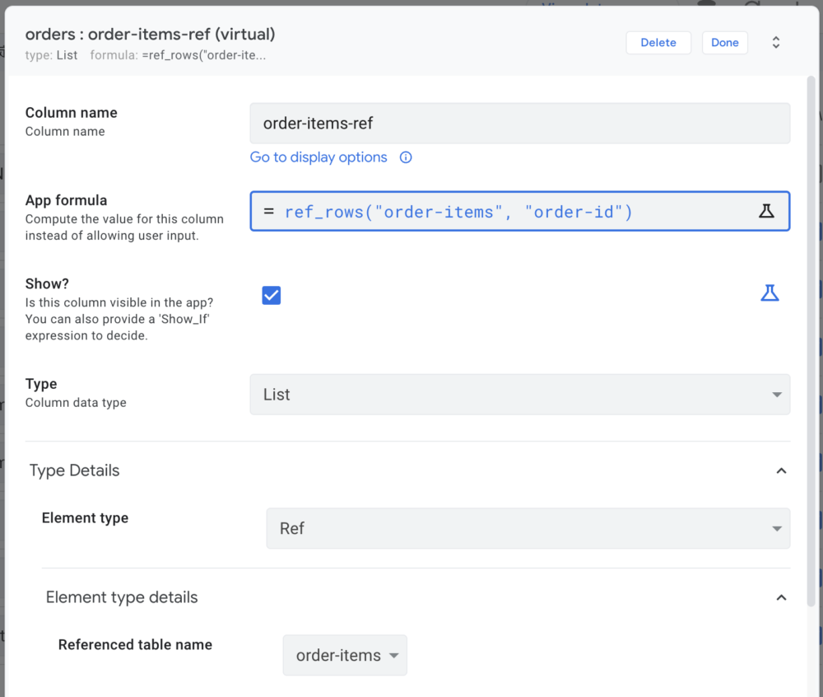The height and width of the screenshot is (697, 823).
Task: Open Referenced table name dropdown
Action: [345, 655]
